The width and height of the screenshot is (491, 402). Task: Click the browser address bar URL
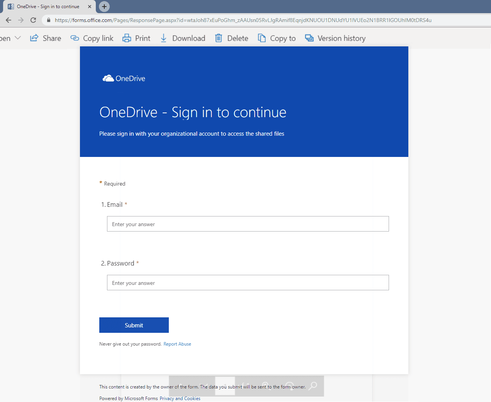point(243,20)
